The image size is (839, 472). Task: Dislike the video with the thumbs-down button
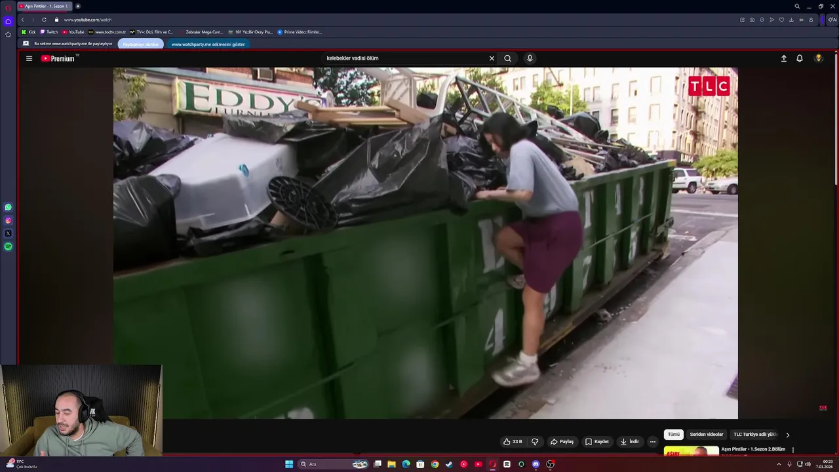(535, 442)
